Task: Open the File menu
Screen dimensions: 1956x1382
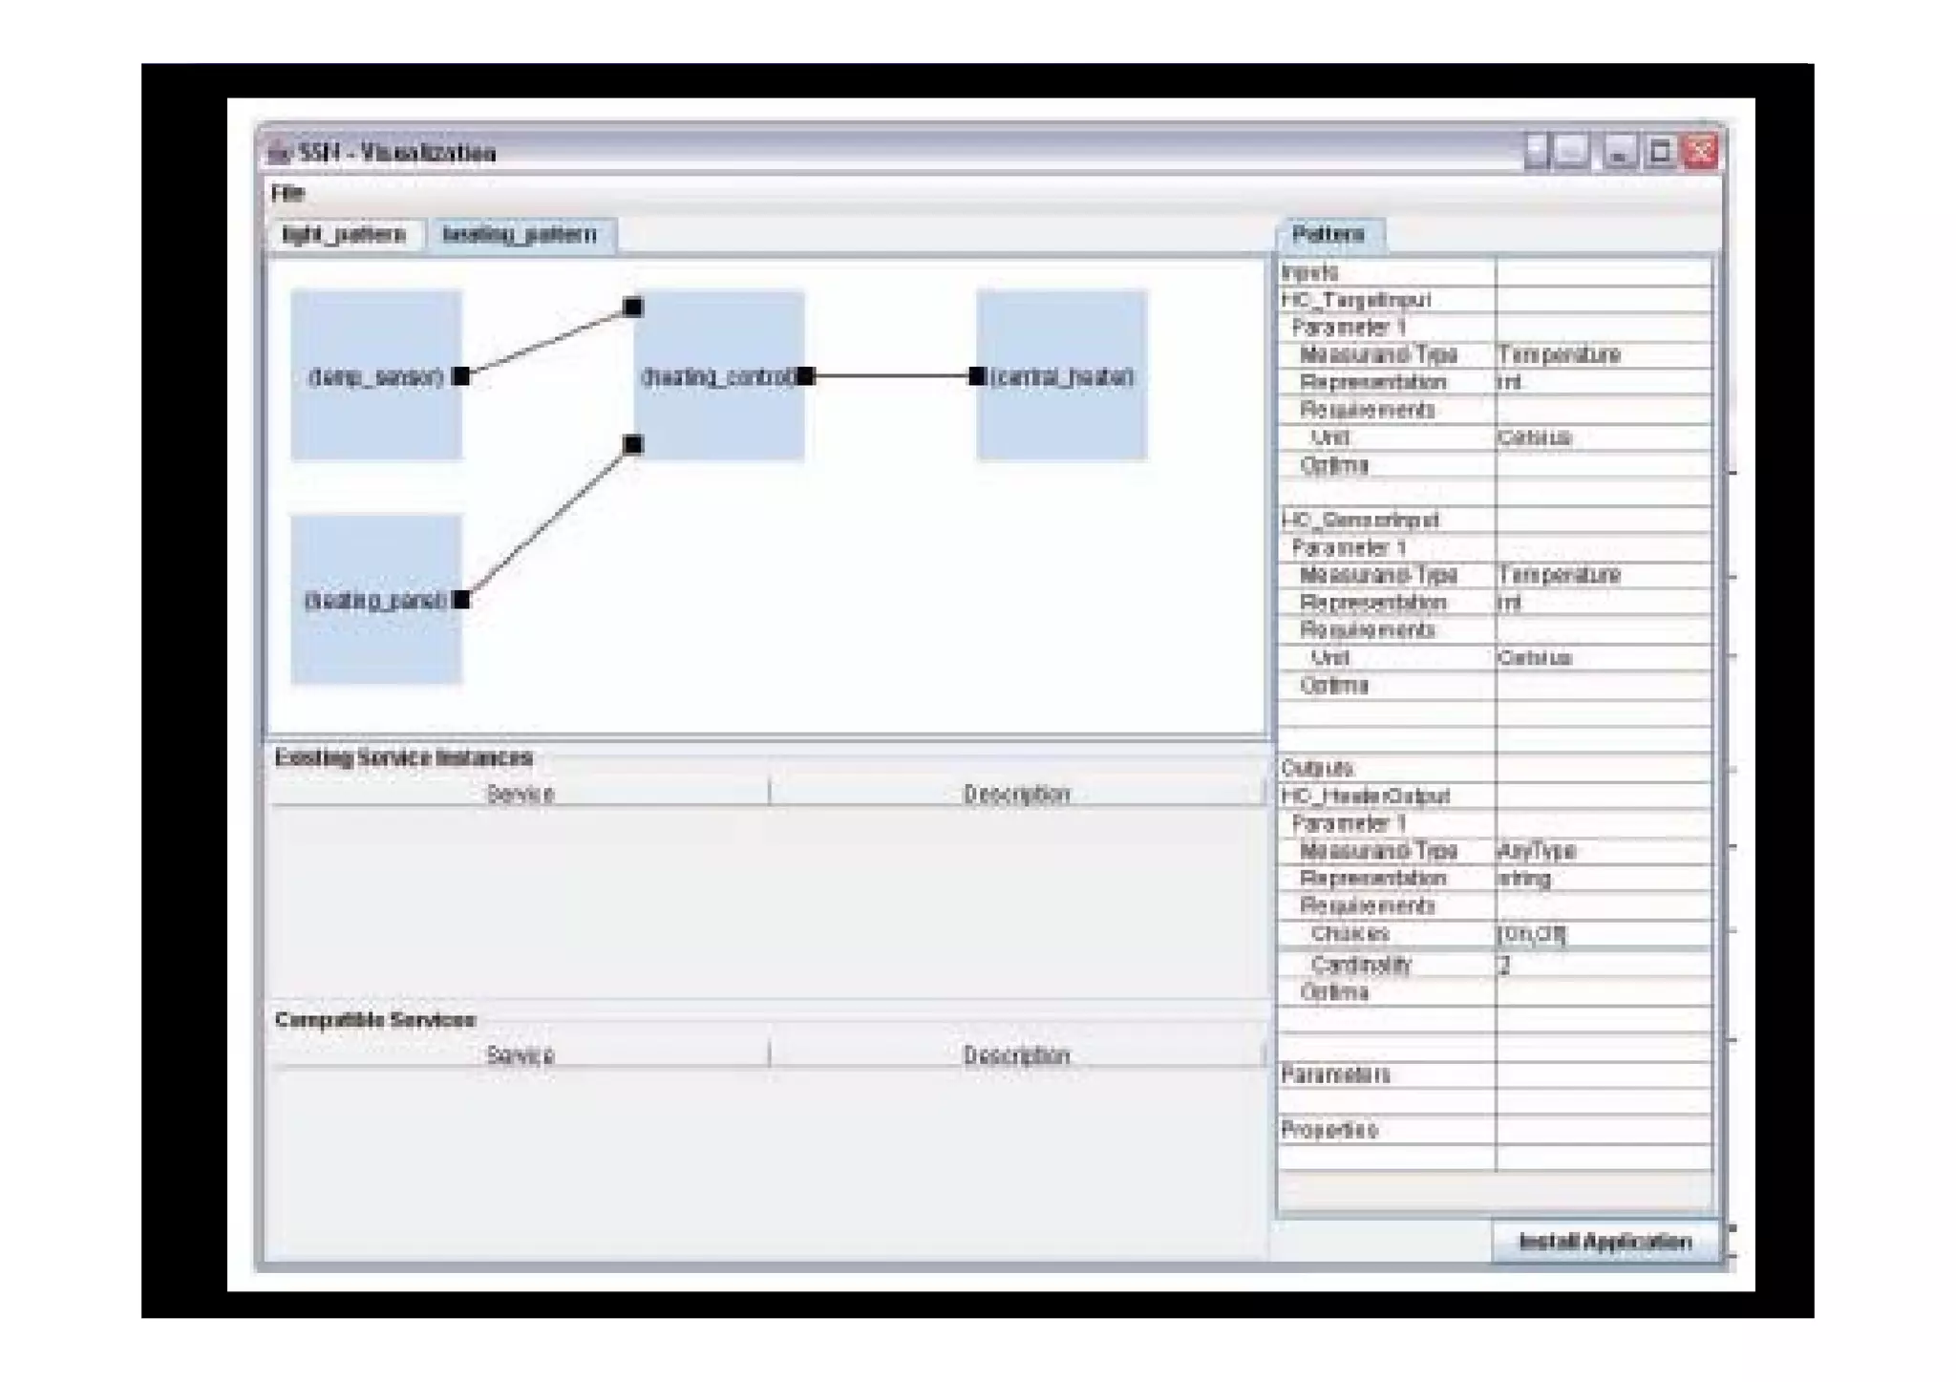Action: coord(287,193)
